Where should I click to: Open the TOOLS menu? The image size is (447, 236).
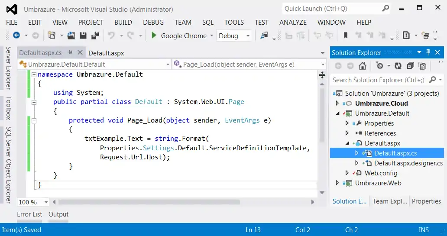tap(234, 22)
